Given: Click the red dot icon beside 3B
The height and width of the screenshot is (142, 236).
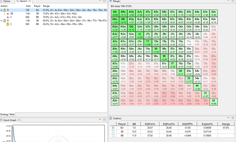Looking at the screenshot, I should (8, 14).
